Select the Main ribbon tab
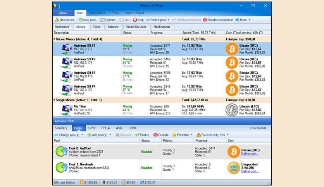The width and height of the screenshot is (324, 187). tap(80, 13)
